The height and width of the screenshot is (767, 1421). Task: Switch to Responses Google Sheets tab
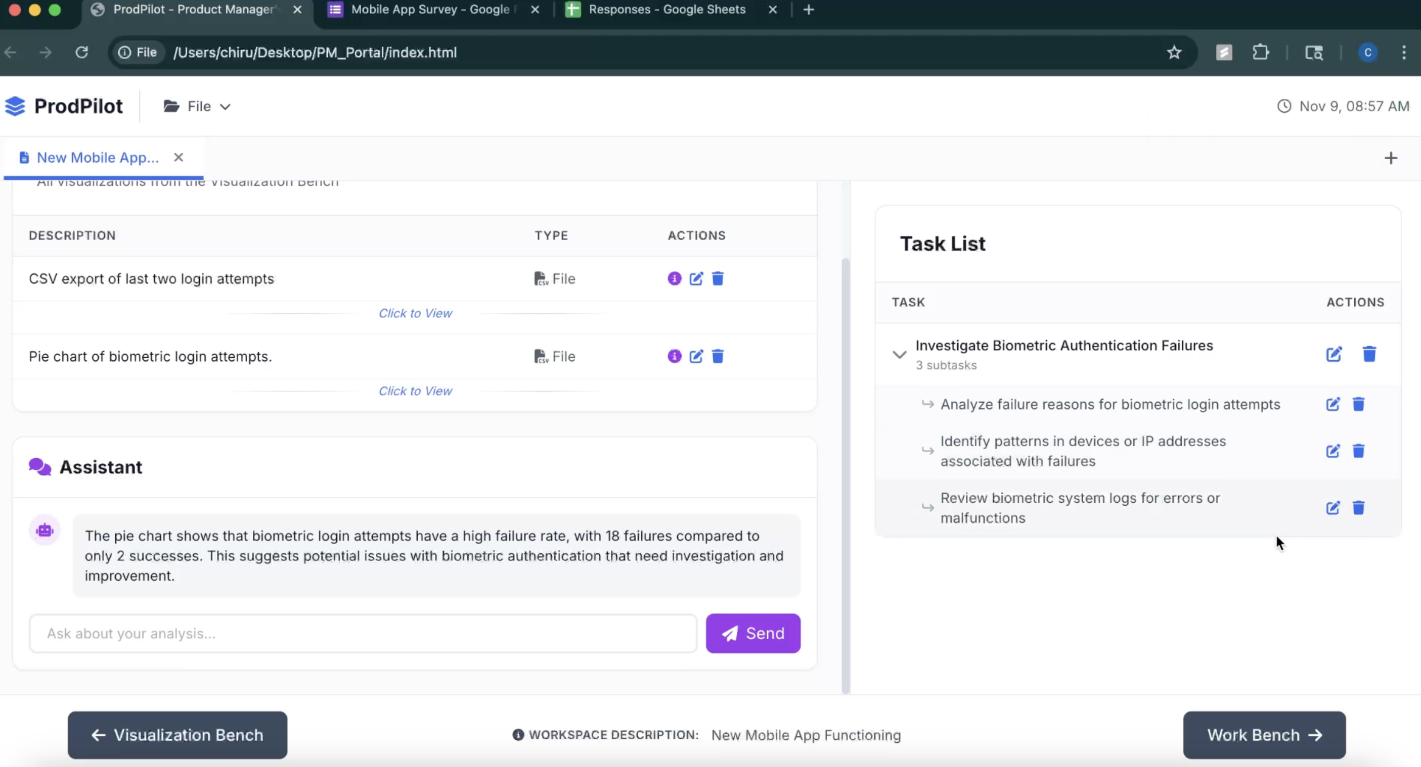(x=667, y=10)
